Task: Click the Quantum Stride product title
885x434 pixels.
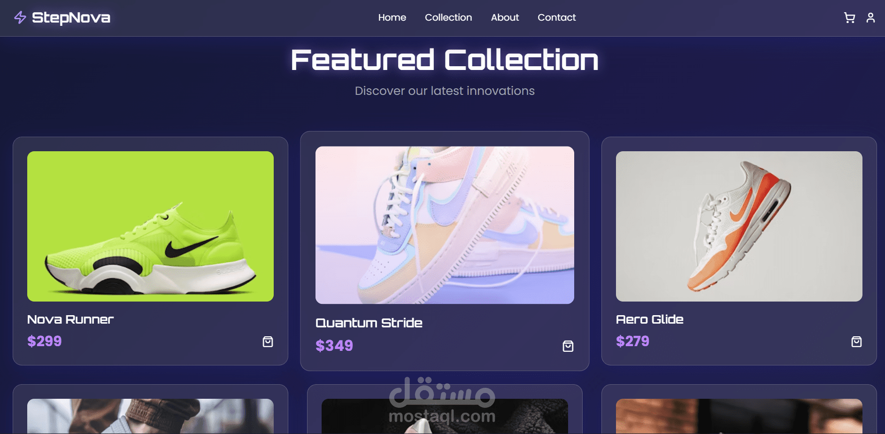Action: (369, 323)
